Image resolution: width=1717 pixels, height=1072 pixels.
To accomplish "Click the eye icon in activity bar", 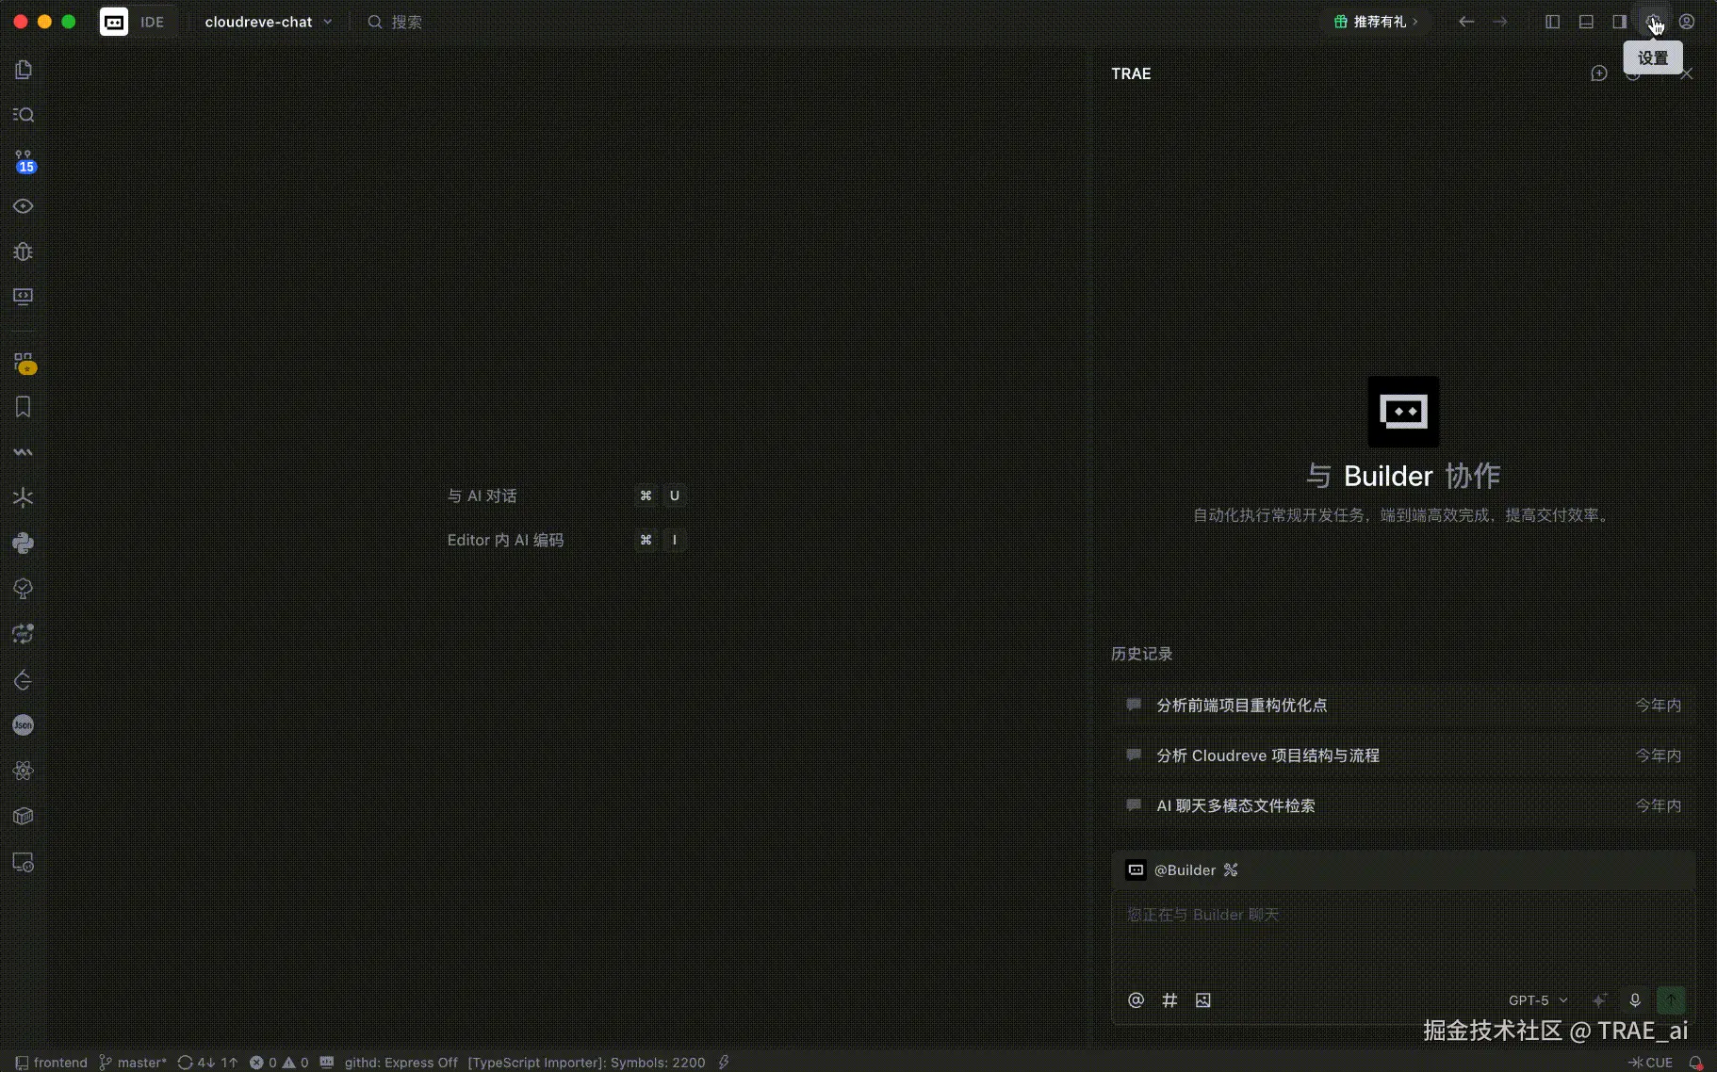I will 24,206.
